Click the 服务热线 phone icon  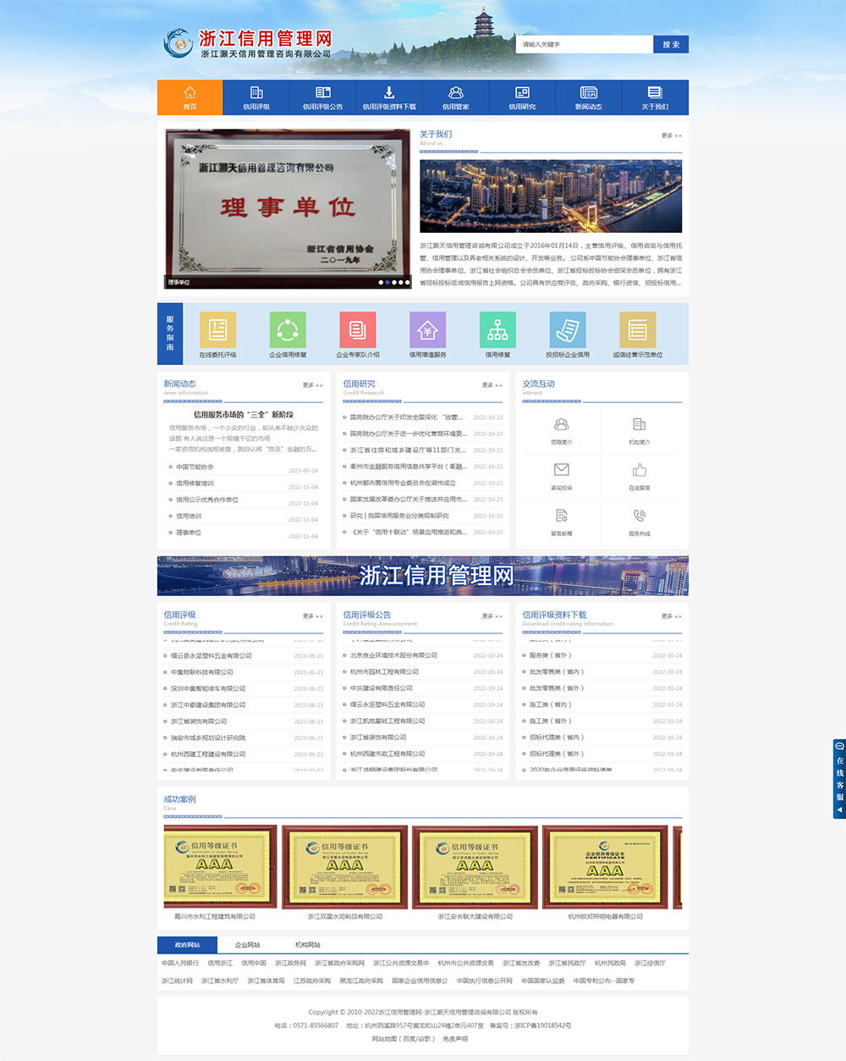coord(639,516)
